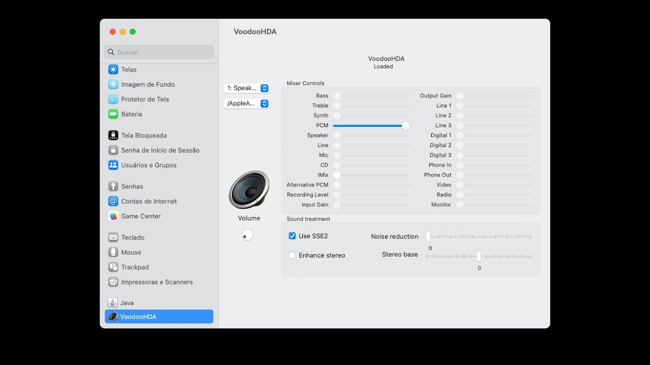Image resolution: width=650 pixels, height=365 pixels.
Task: Open the Game Center icon
Action: pyautogui.click(x=113, y=216)
